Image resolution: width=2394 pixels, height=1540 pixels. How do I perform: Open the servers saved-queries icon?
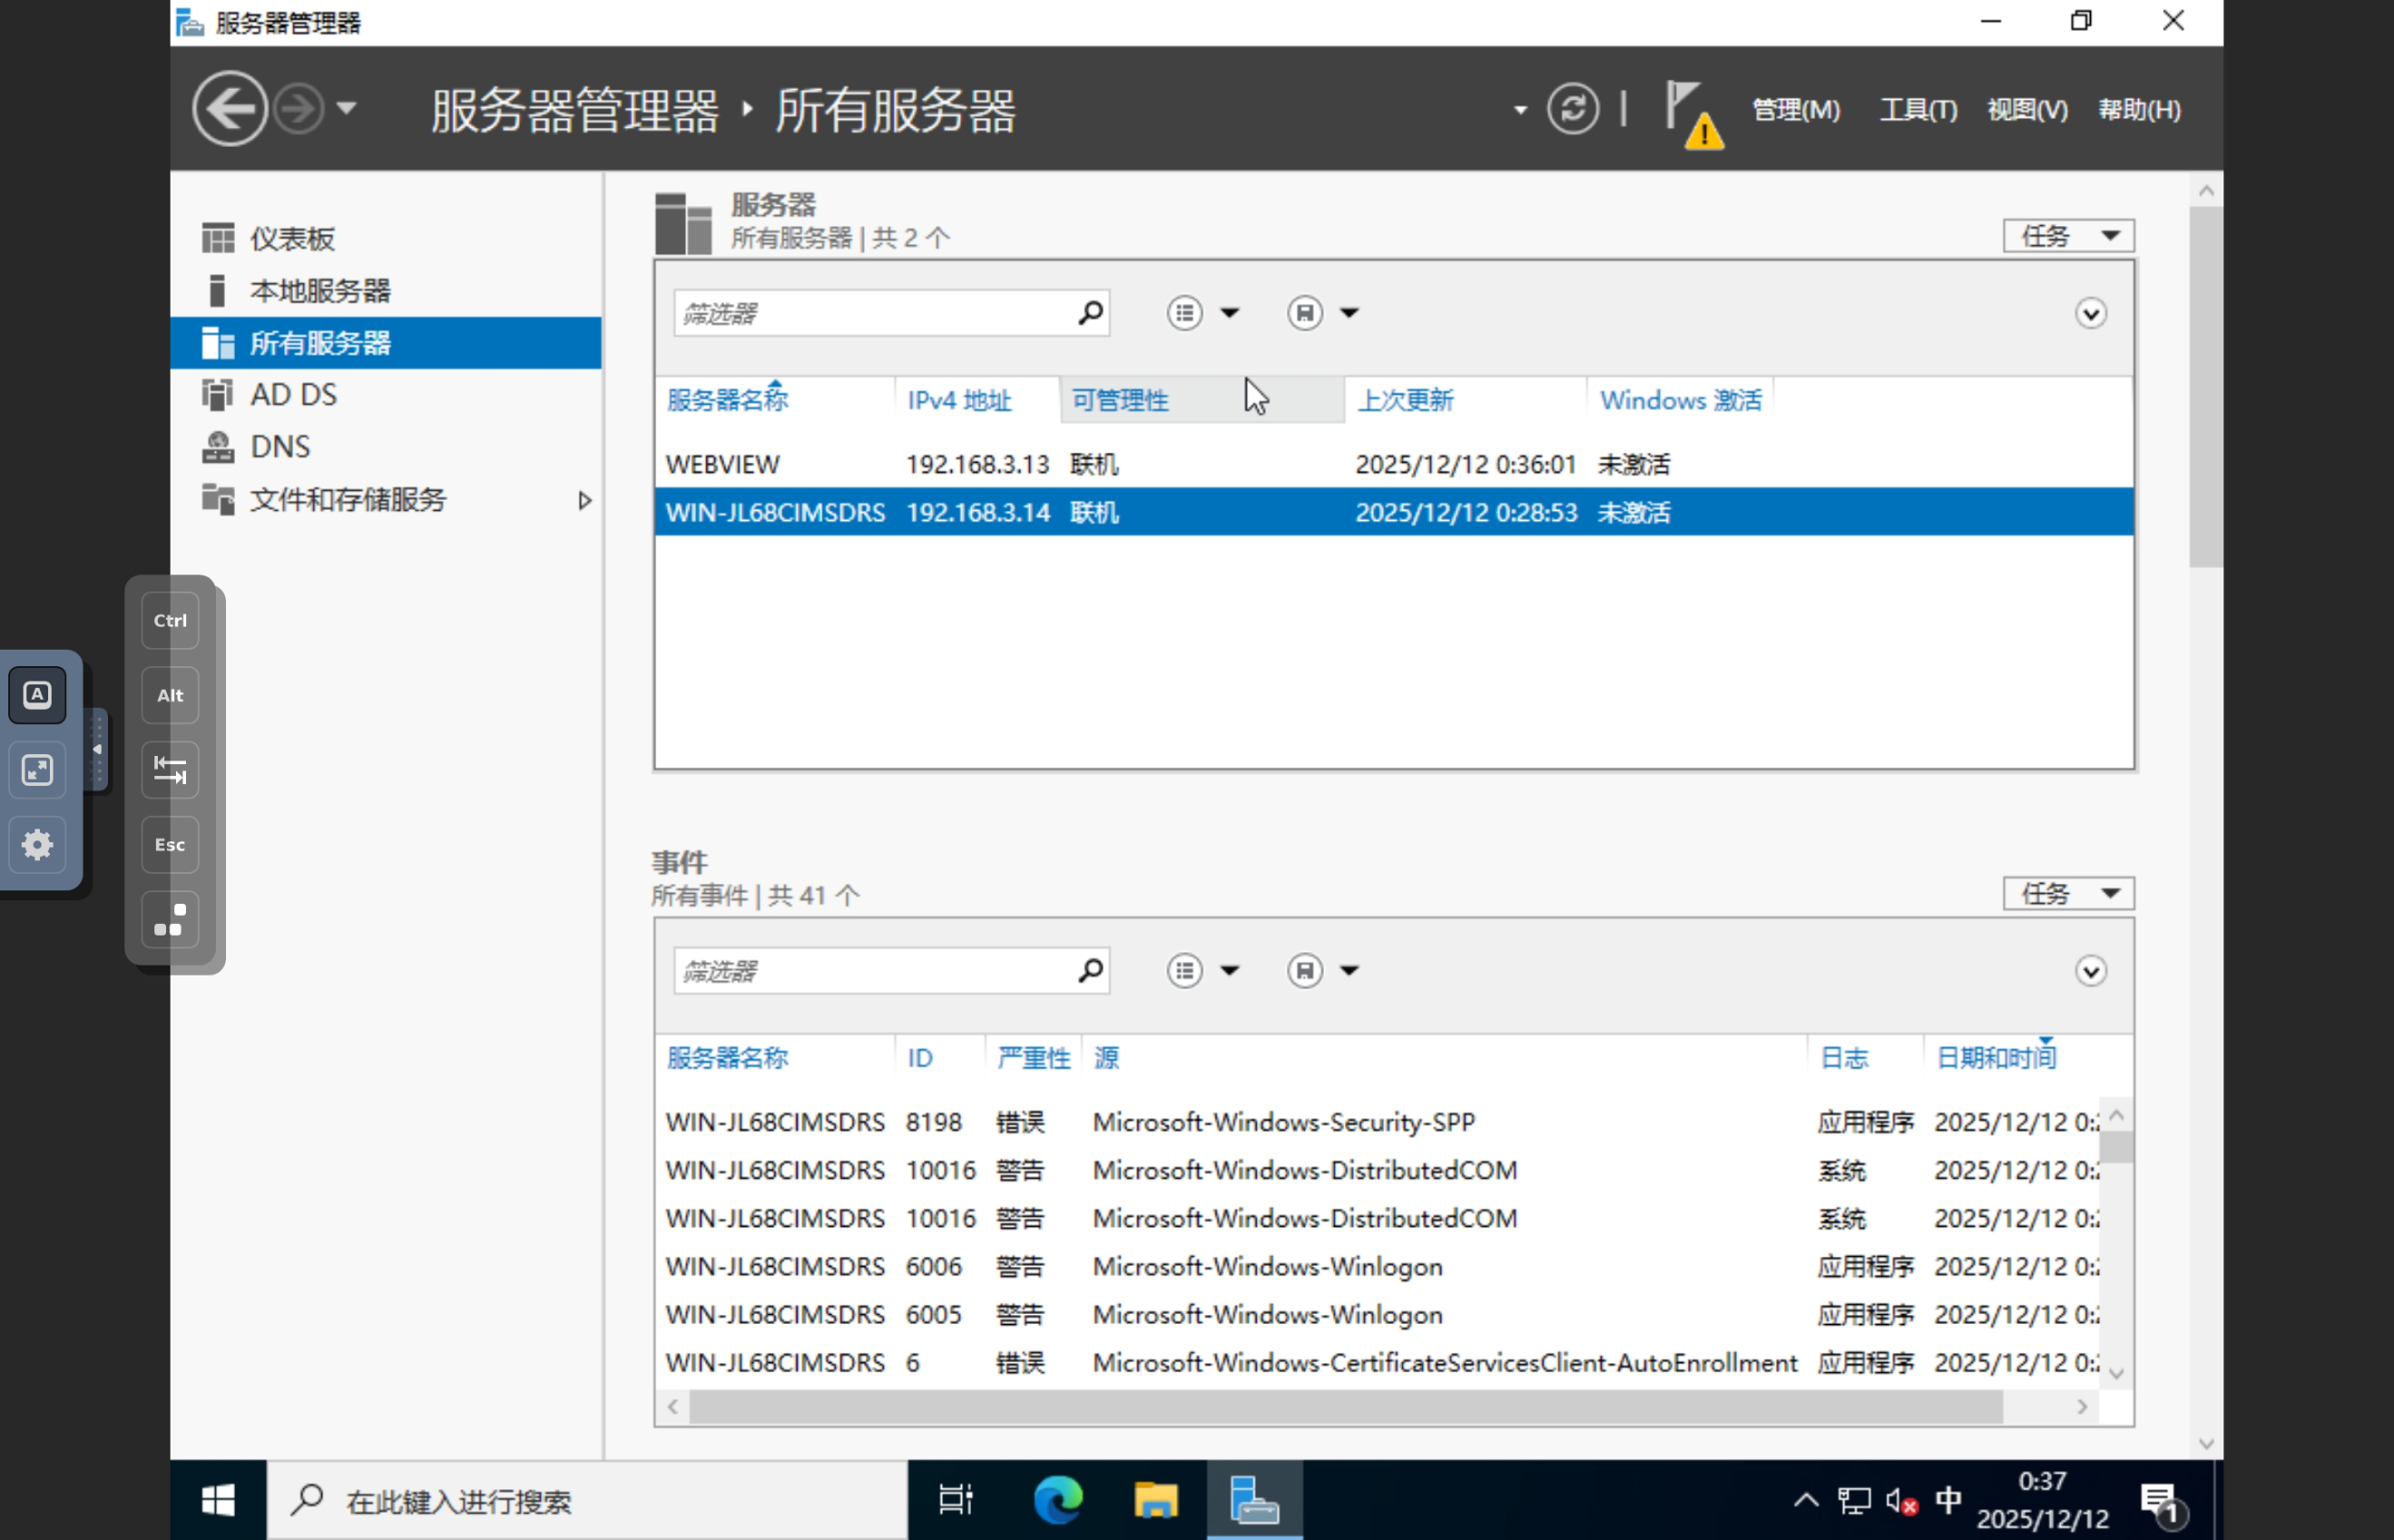click(1305, 313)
